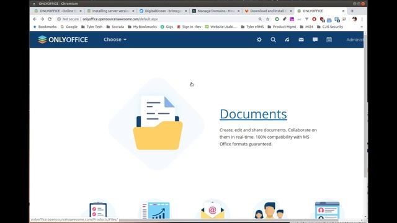The width and height of the screenshot is (397, 223).
Task: Open the Socrata bookmarks folder
Action: click(x=115, y=27)
